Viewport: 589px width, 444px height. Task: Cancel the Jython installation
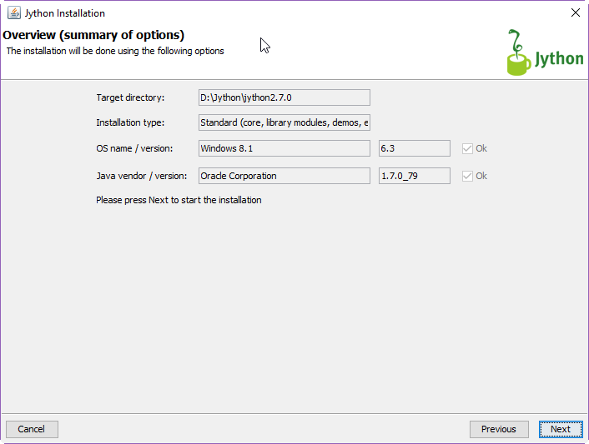pyautogui.click(x=32, y=429)
